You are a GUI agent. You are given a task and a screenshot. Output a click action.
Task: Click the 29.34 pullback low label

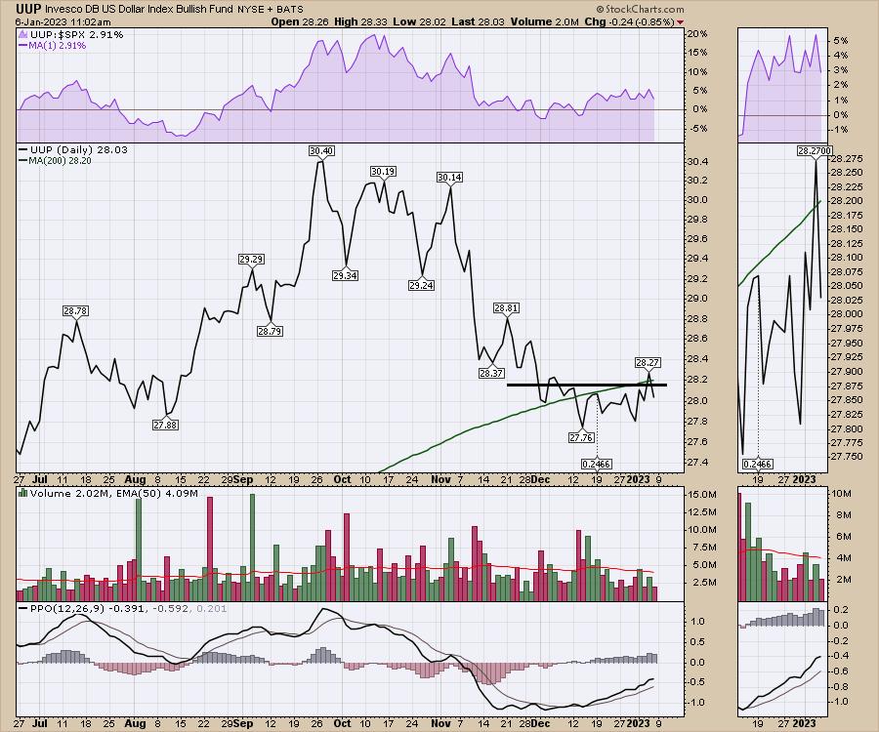345,275
